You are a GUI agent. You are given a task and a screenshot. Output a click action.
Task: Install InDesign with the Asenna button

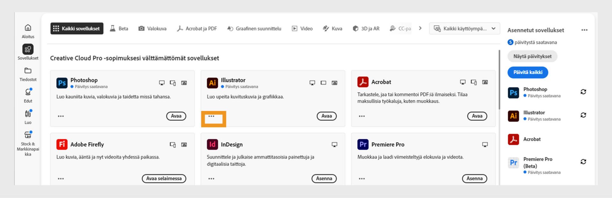pyautogui.click(x=324, y=179)
